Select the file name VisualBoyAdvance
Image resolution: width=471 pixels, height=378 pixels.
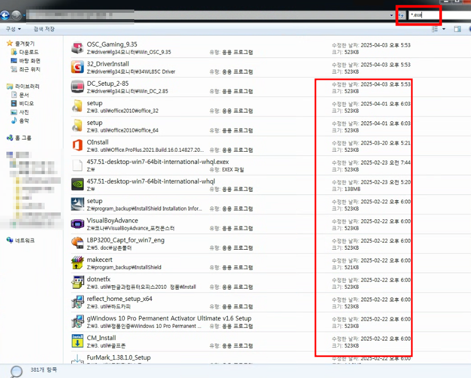point(112,220)
